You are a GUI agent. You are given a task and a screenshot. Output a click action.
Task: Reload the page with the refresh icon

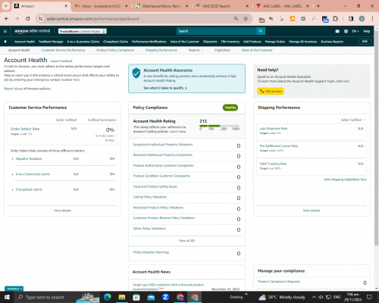point(28,19)
